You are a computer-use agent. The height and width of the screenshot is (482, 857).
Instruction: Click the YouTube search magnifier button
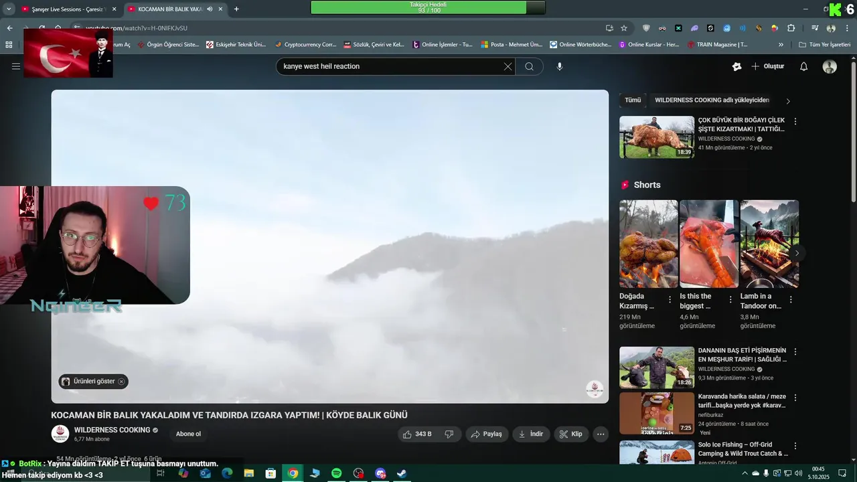pyautogui.click(x=529, y=66)
